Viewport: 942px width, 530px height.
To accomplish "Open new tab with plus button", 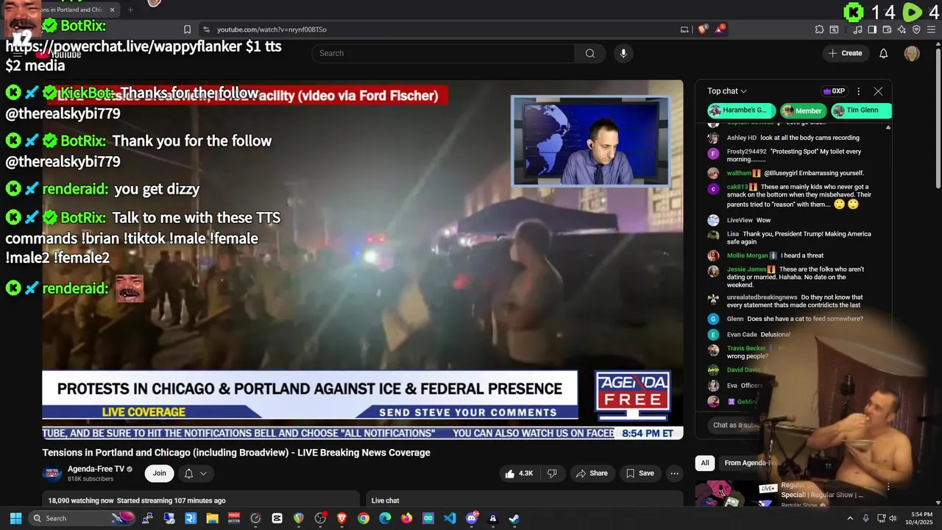I will point(130,10).
